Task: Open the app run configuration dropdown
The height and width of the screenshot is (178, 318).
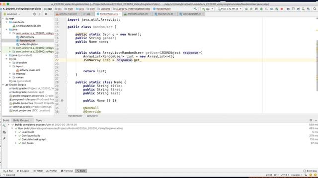Action: tap(208, 9)
